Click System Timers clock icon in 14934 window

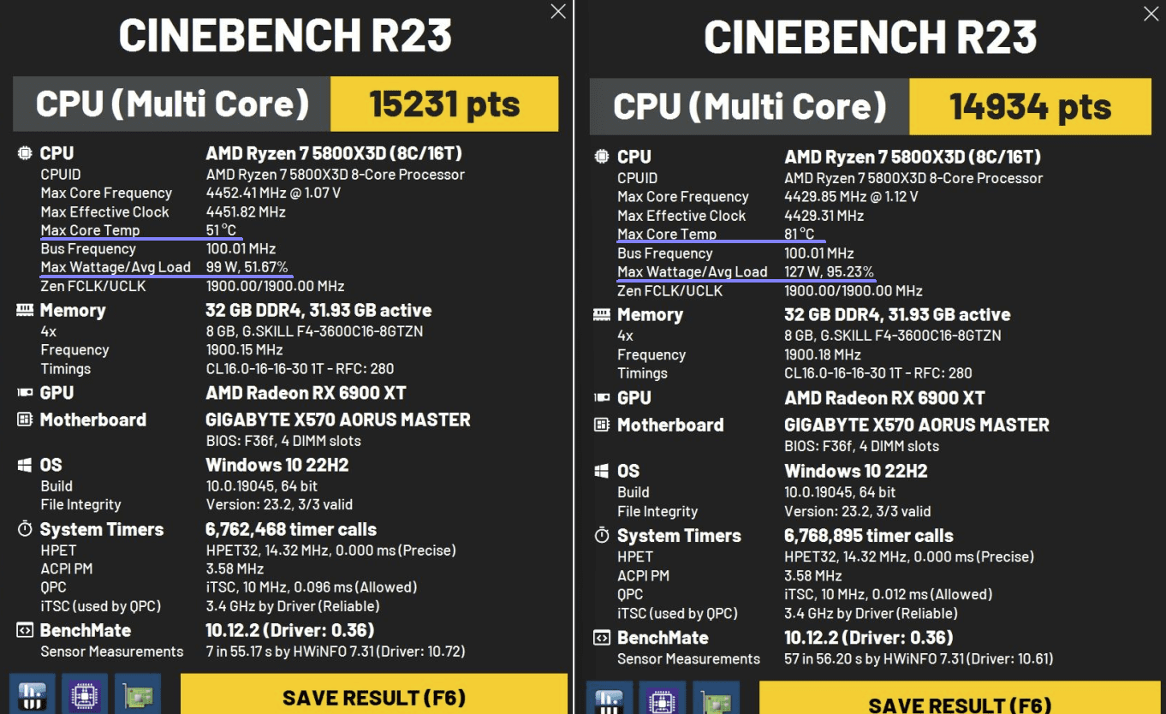[x=602, y=536]
